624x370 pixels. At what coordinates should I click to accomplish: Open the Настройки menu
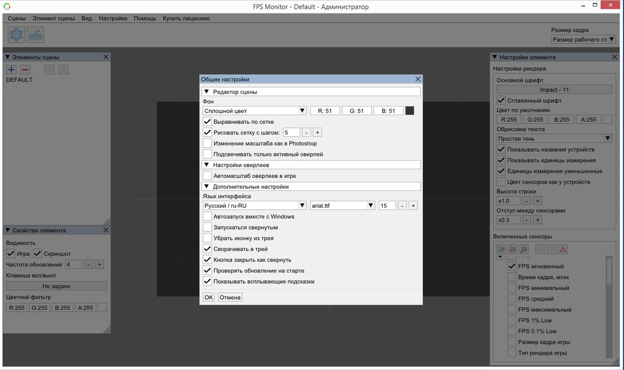coord(113,18)
